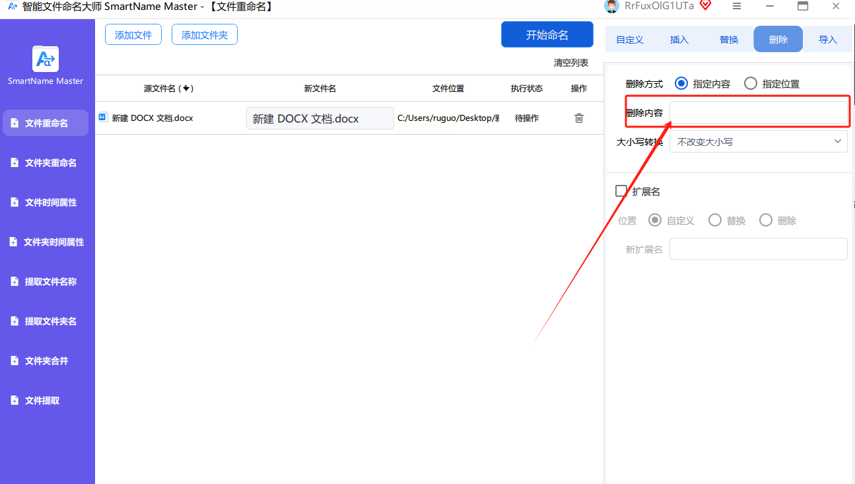Screen dimensions: 855x484
Task: Select the 删除 radio under 扩展名
Action: click(x=766, y=220)
